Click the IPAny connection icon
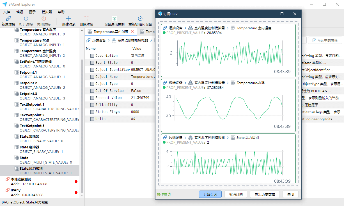The height and width of the screenshot is (206, 344). [8, 190]
